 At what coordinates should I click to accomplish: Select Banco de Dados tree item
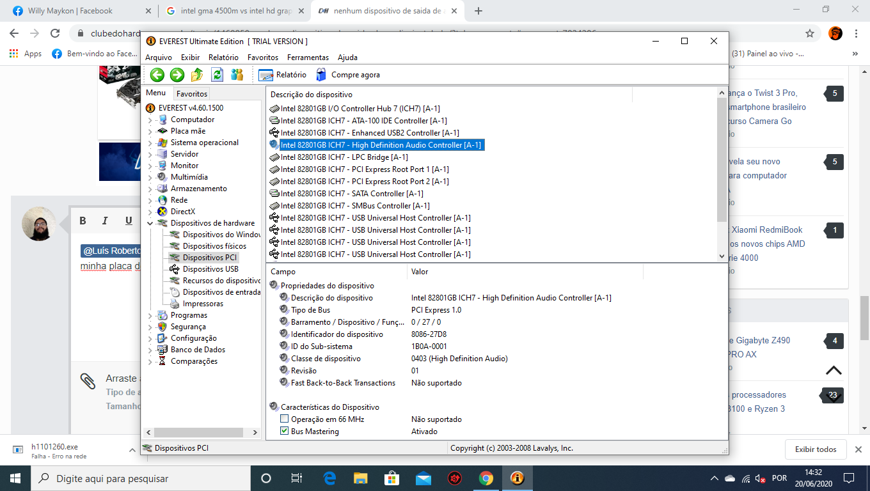pos(198,350)
